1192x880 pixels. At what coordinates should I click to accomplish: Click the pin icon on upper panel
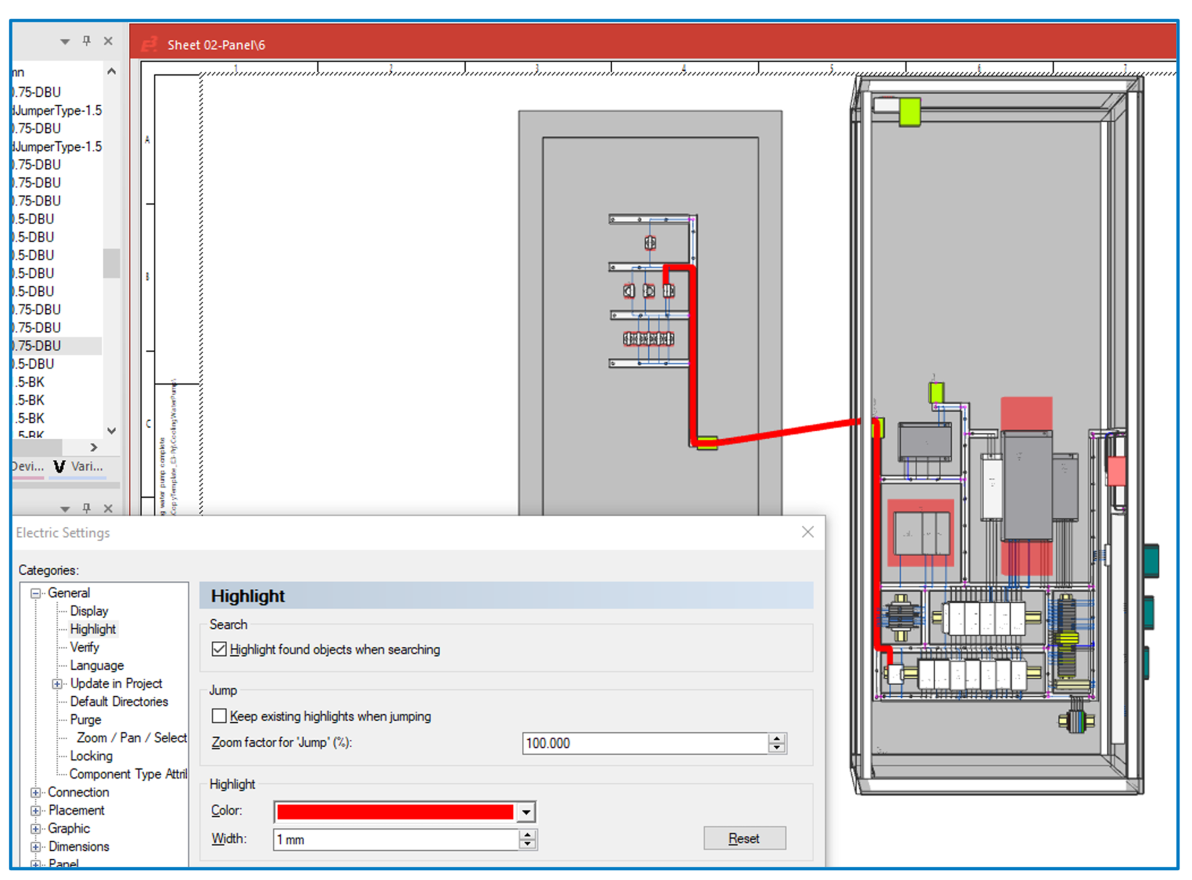point(86,41)
